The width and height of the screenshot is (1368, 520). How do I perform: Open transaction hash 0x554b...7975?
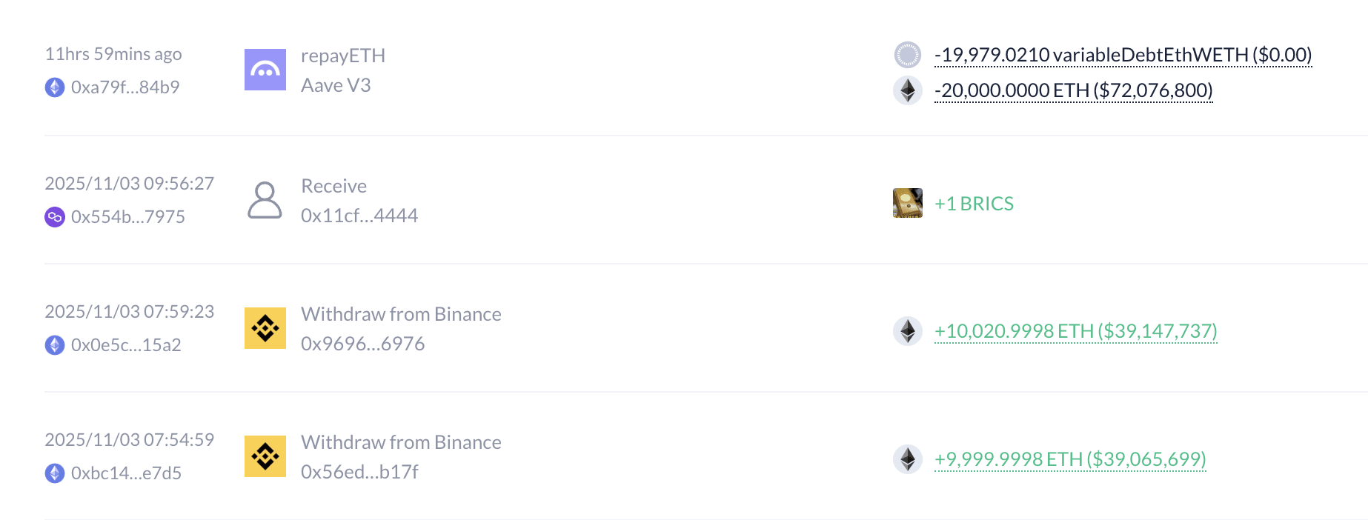pos(128,217)
